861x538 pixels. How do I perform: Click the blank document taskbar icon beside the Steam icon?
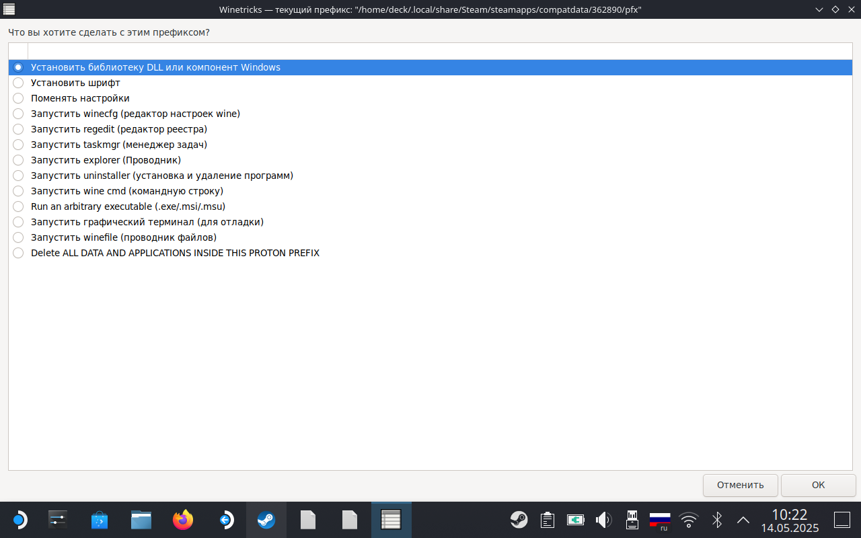coord(308,520)
